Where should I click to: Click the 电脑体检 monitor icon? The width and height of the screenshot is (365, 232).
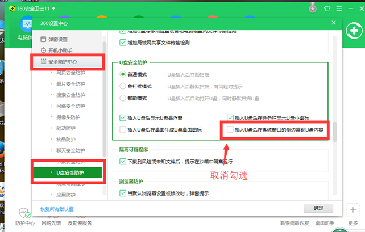27,24
